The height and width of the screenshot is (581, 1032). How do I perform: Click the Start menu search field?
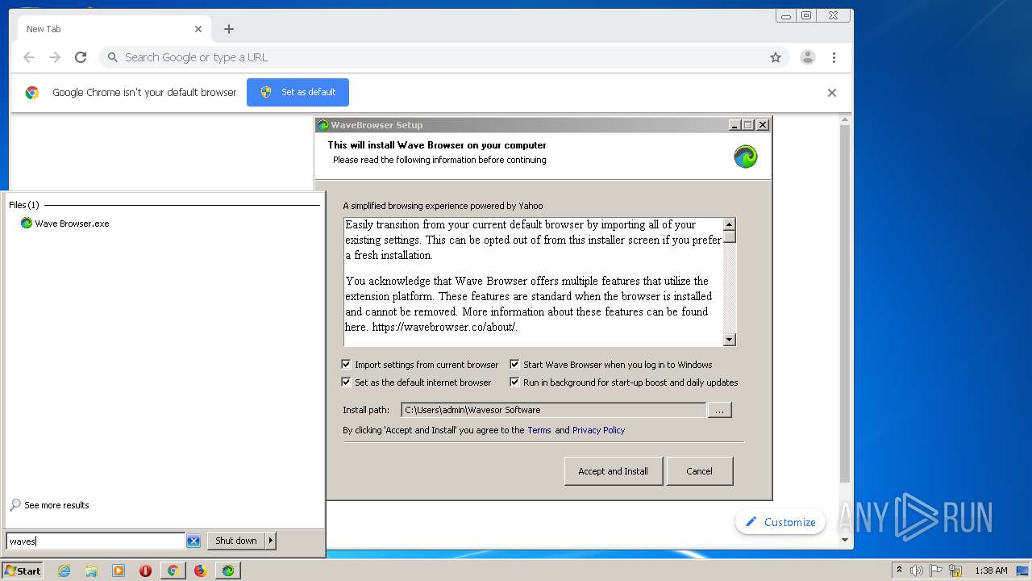tap(96, 541)
